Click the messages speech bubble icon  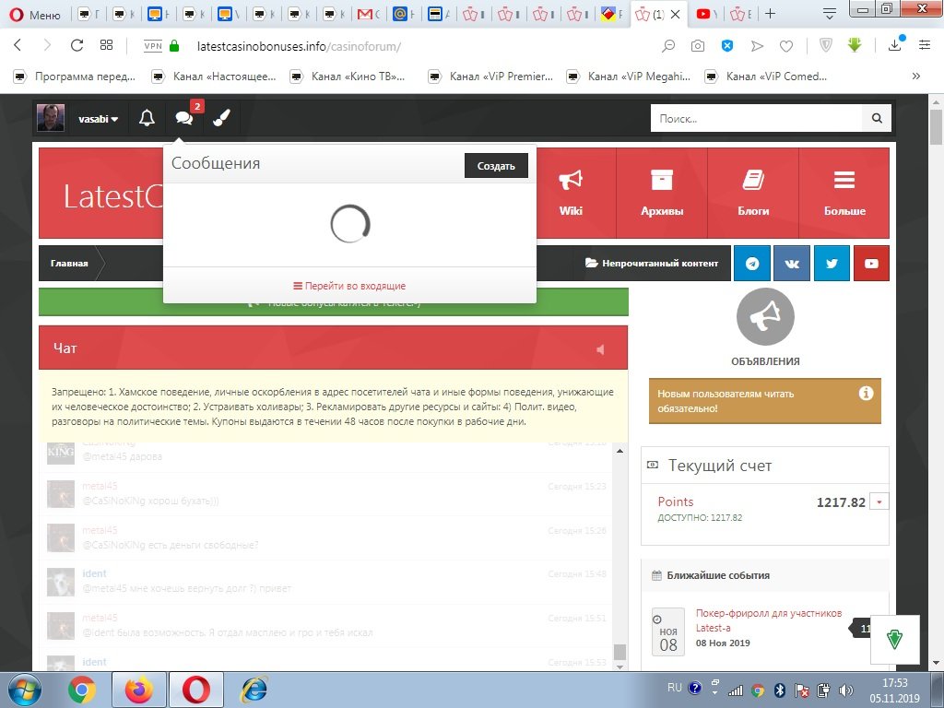183,118
